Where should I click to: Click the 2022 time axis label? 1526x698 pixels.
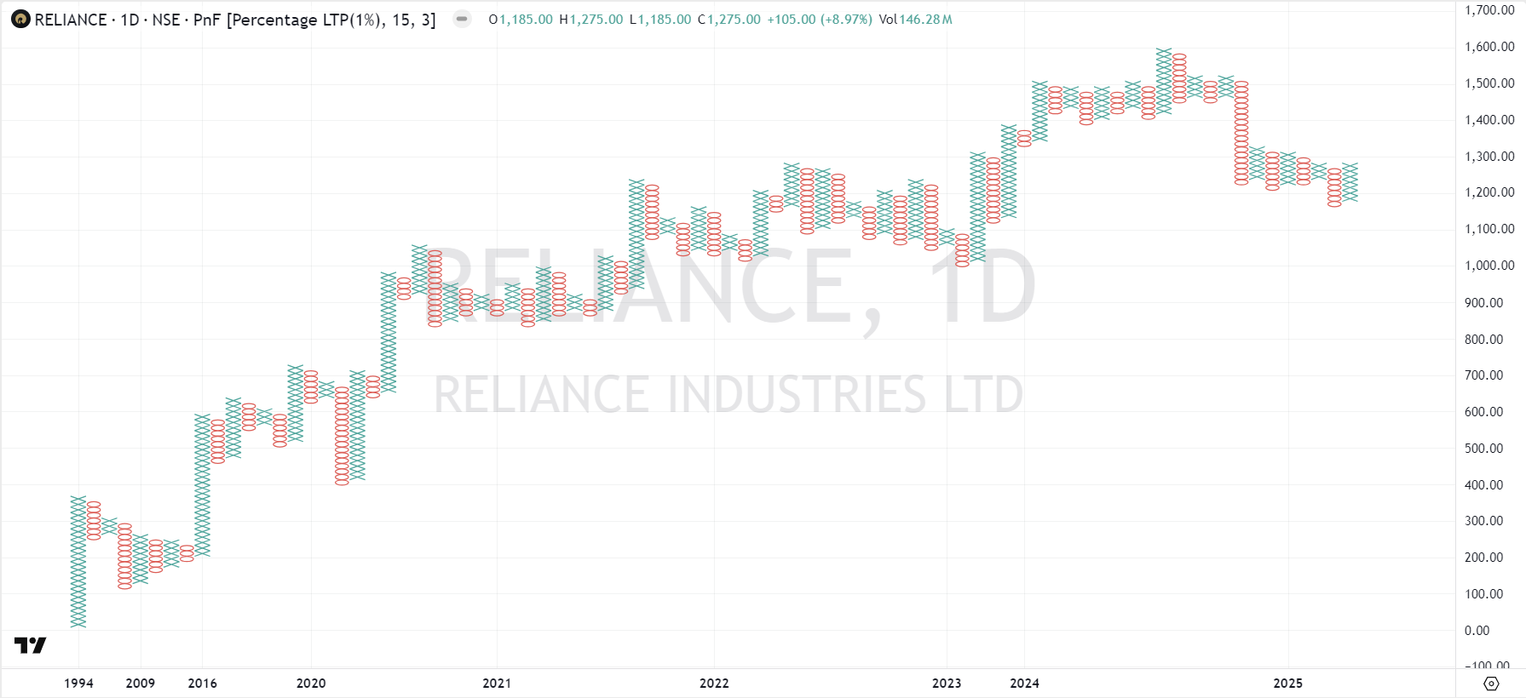[x=714, y=683]
